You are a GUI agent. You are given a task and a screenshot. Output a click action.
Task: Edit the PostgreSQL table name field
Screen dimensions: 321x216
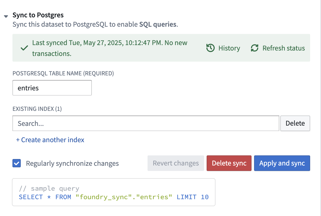[52, 88]
